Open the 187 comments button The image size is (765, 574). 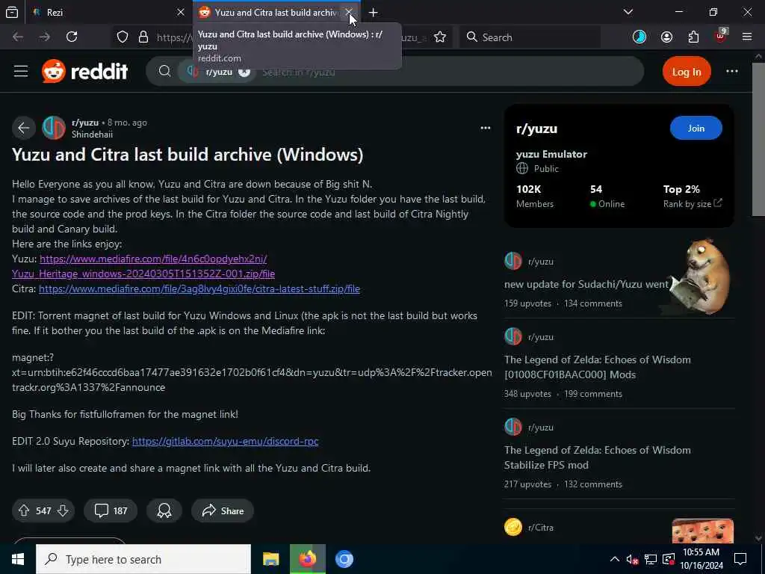tap(111, 510)
